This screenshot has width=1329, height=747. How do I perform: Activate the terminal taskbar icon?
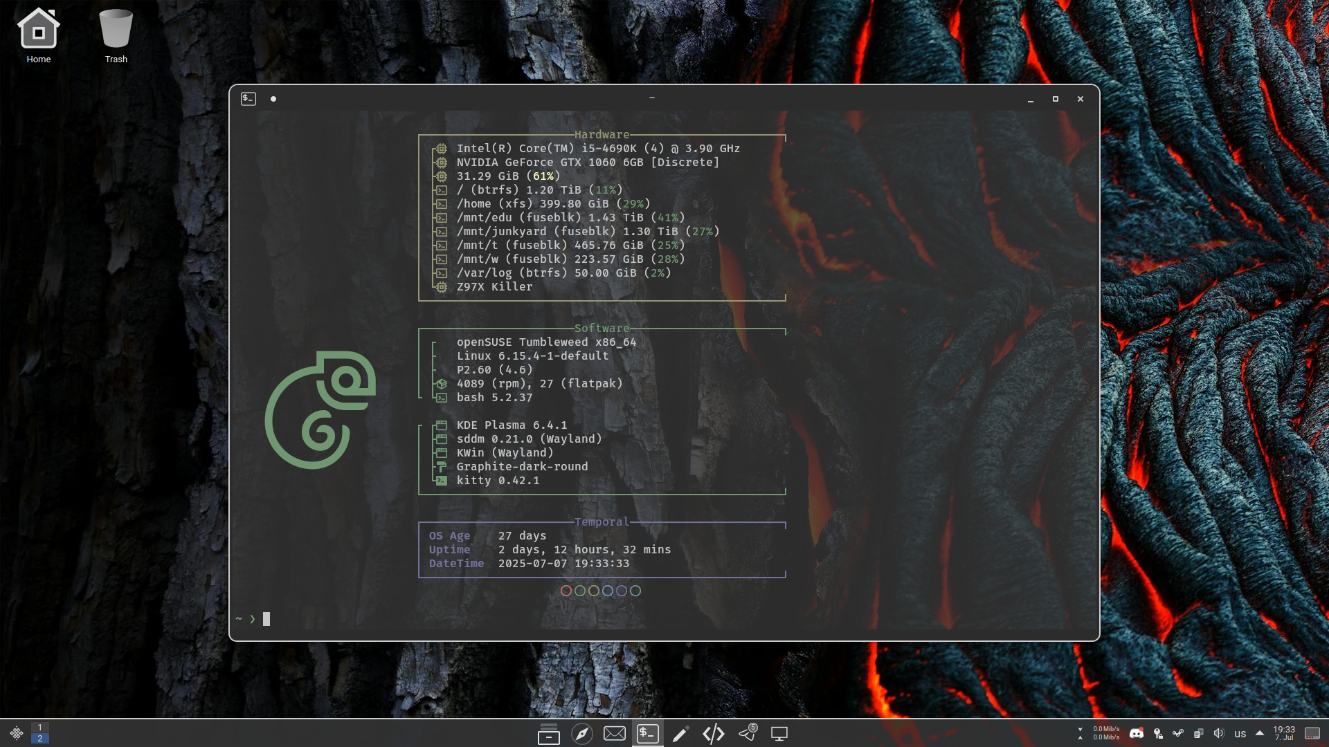tap(648, 733)
